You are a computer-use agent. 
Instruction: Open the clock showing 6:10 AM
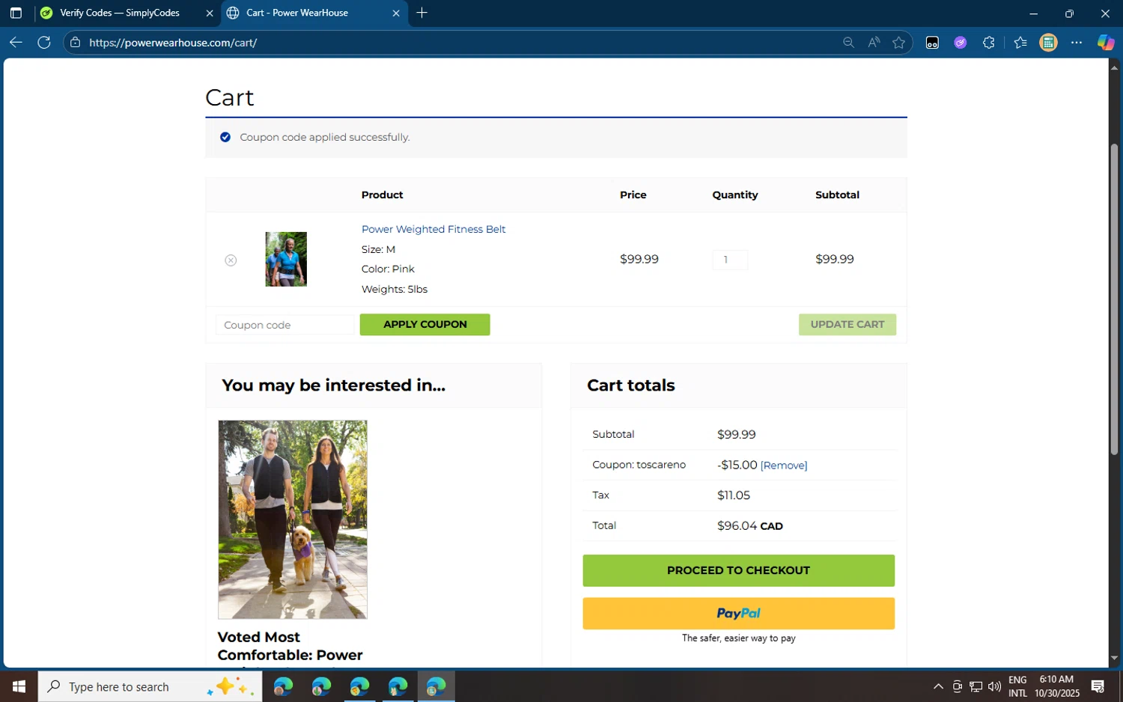tap(1057, 686)
